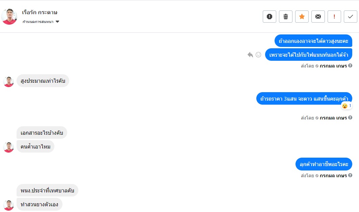The height and width of the screenshot is (212, 359).
Task: Click the message bubble ถ้าออกเองอาจจะได้ดาวสูงนะคะ
Action: coord(313,41)
